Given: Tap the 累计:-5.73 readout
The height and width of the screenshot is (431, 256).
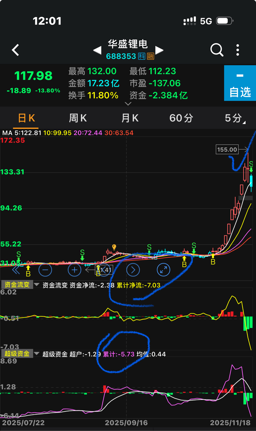Looking at the screenshot, I should pos(119,354).
